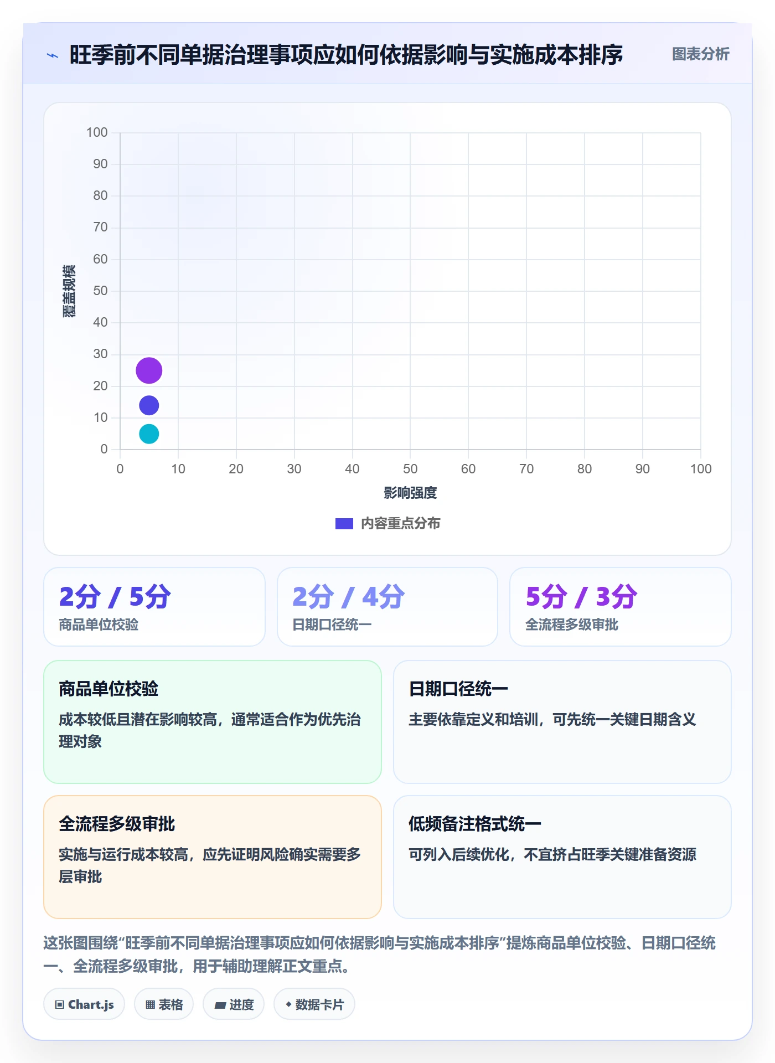
Task: Open the orange 全流程多级审批 detail card
Action: [x=213, y=857]
